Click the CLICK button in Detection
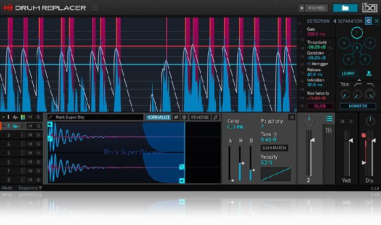The image size is (381, 225). [x=320, y=106]
